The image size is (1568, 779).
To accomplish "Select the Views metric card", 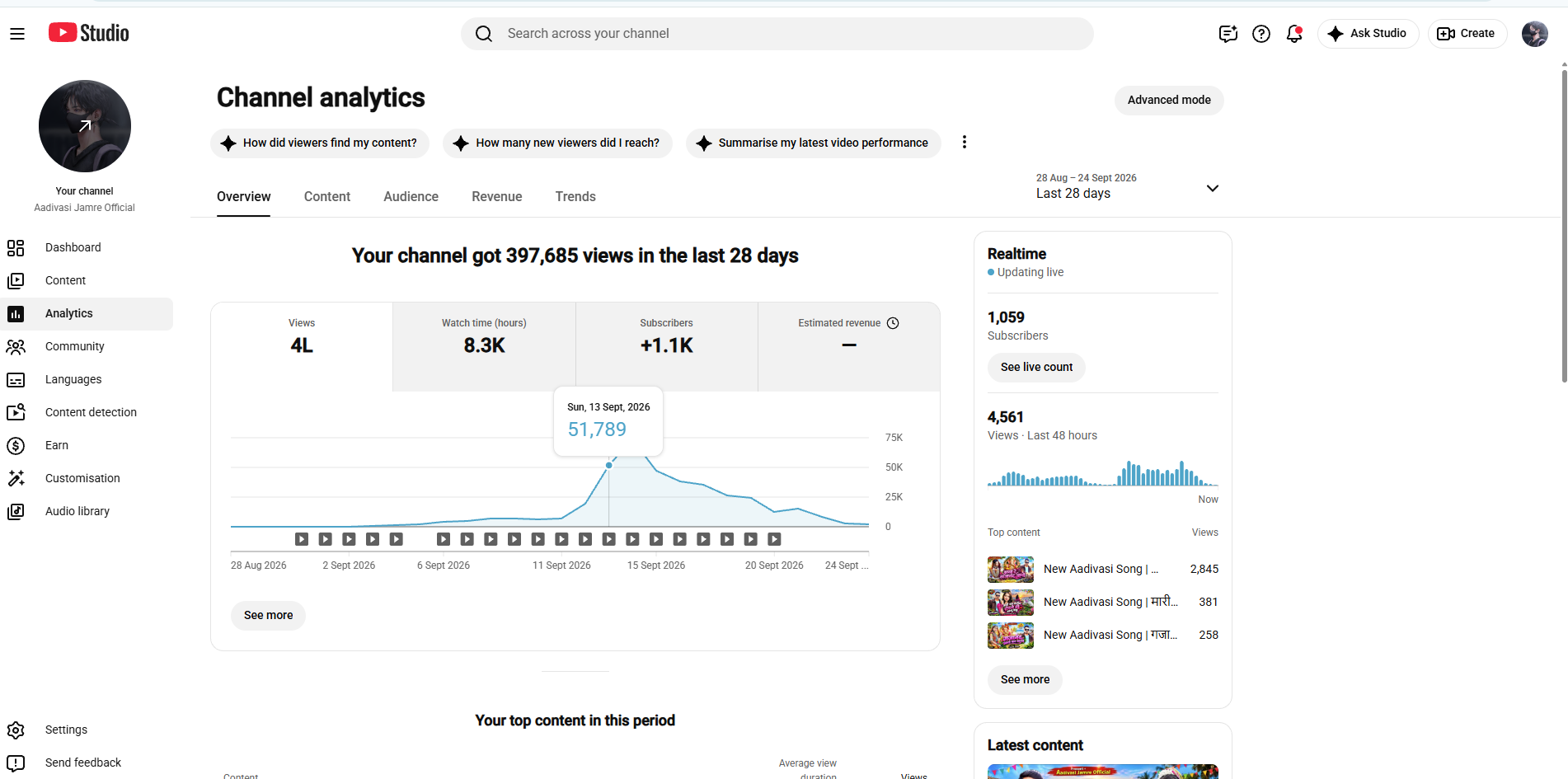I will [x=302, y=346].
